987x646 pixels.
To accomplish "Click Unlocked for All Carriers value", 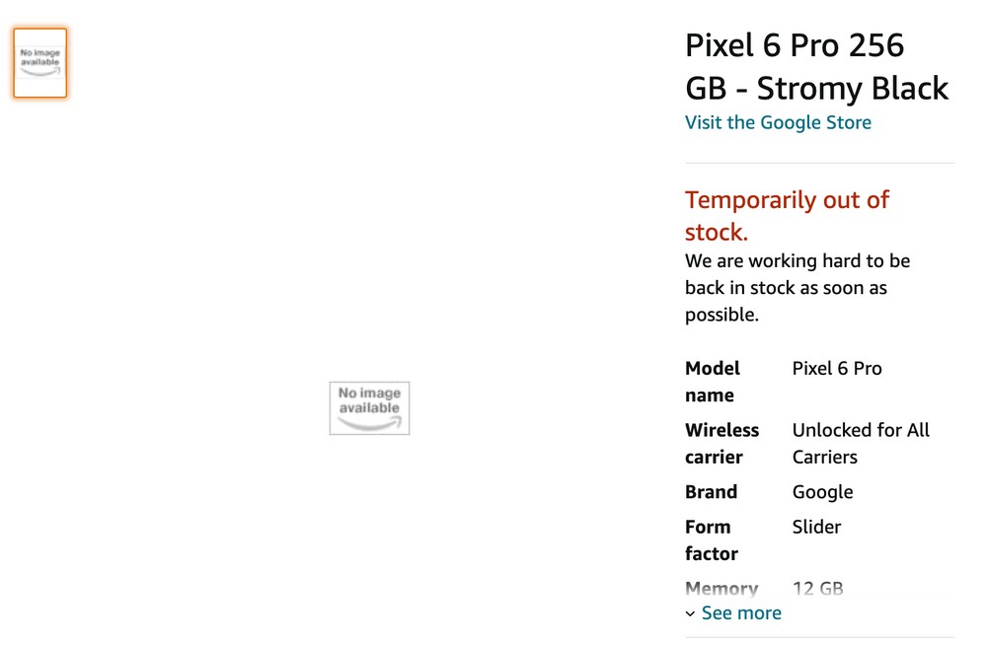I will click(x=861, y=443).
